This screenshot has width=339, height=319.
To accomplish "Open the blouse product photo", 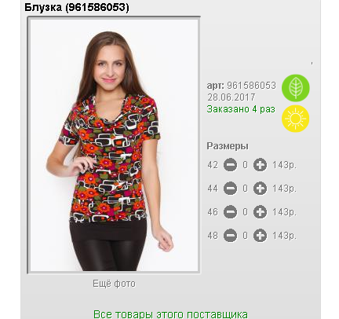I will (x=114, y=145).
